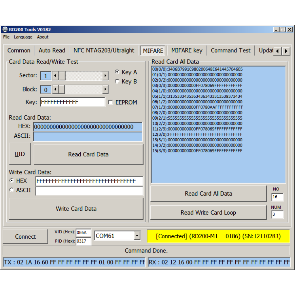Click the Key input field

tap(72, 102)
